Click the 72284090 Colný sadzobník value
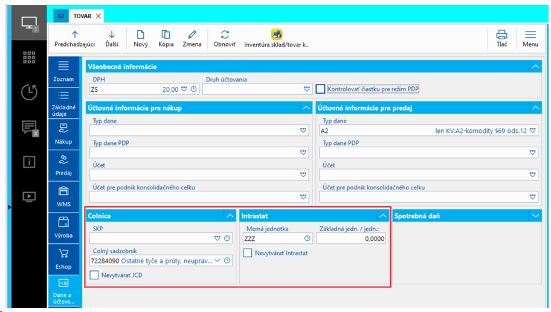Screen dimensions: 551x312 [105, 261]
